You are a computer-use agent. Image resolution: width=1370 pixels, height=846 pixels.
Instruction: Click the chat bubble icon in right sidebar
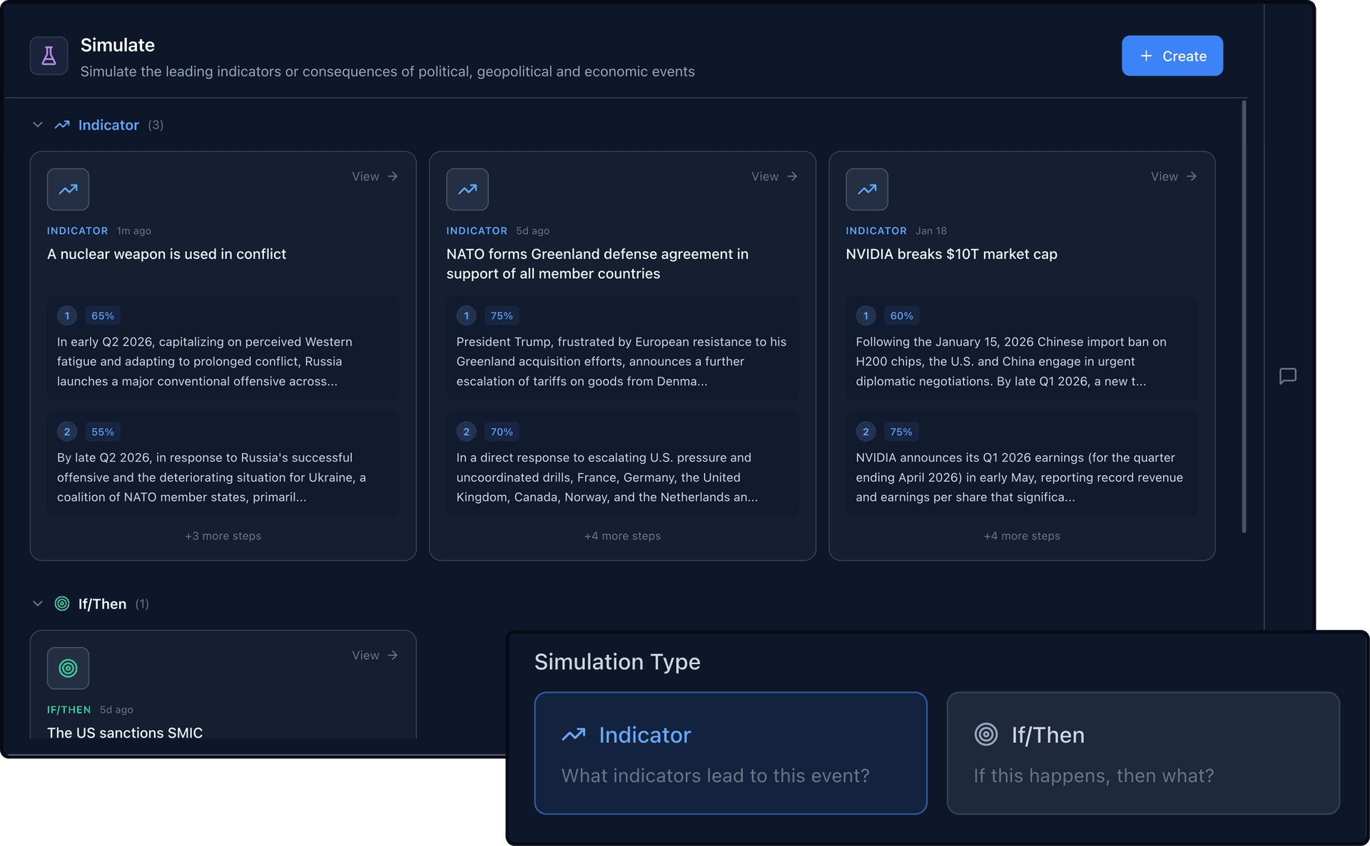tap(1287, 376)
